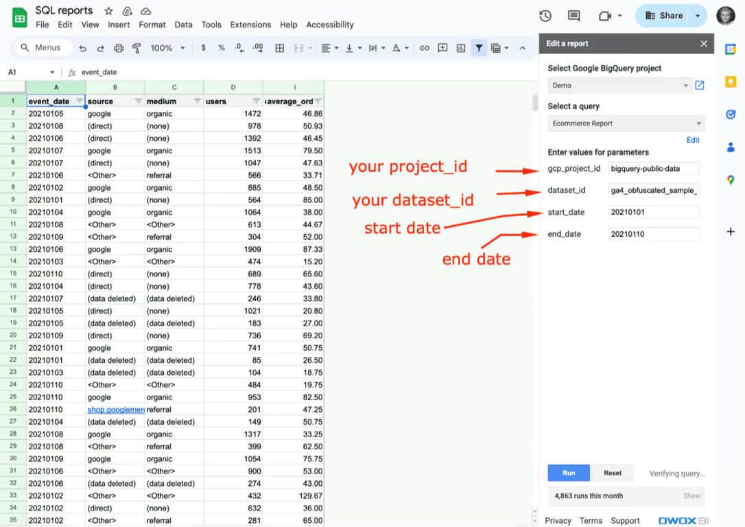Click the shop.googlemer source link cell
The width and height of the screenshot is (745, 527).
pyautogui.click(x=115, y=410)
